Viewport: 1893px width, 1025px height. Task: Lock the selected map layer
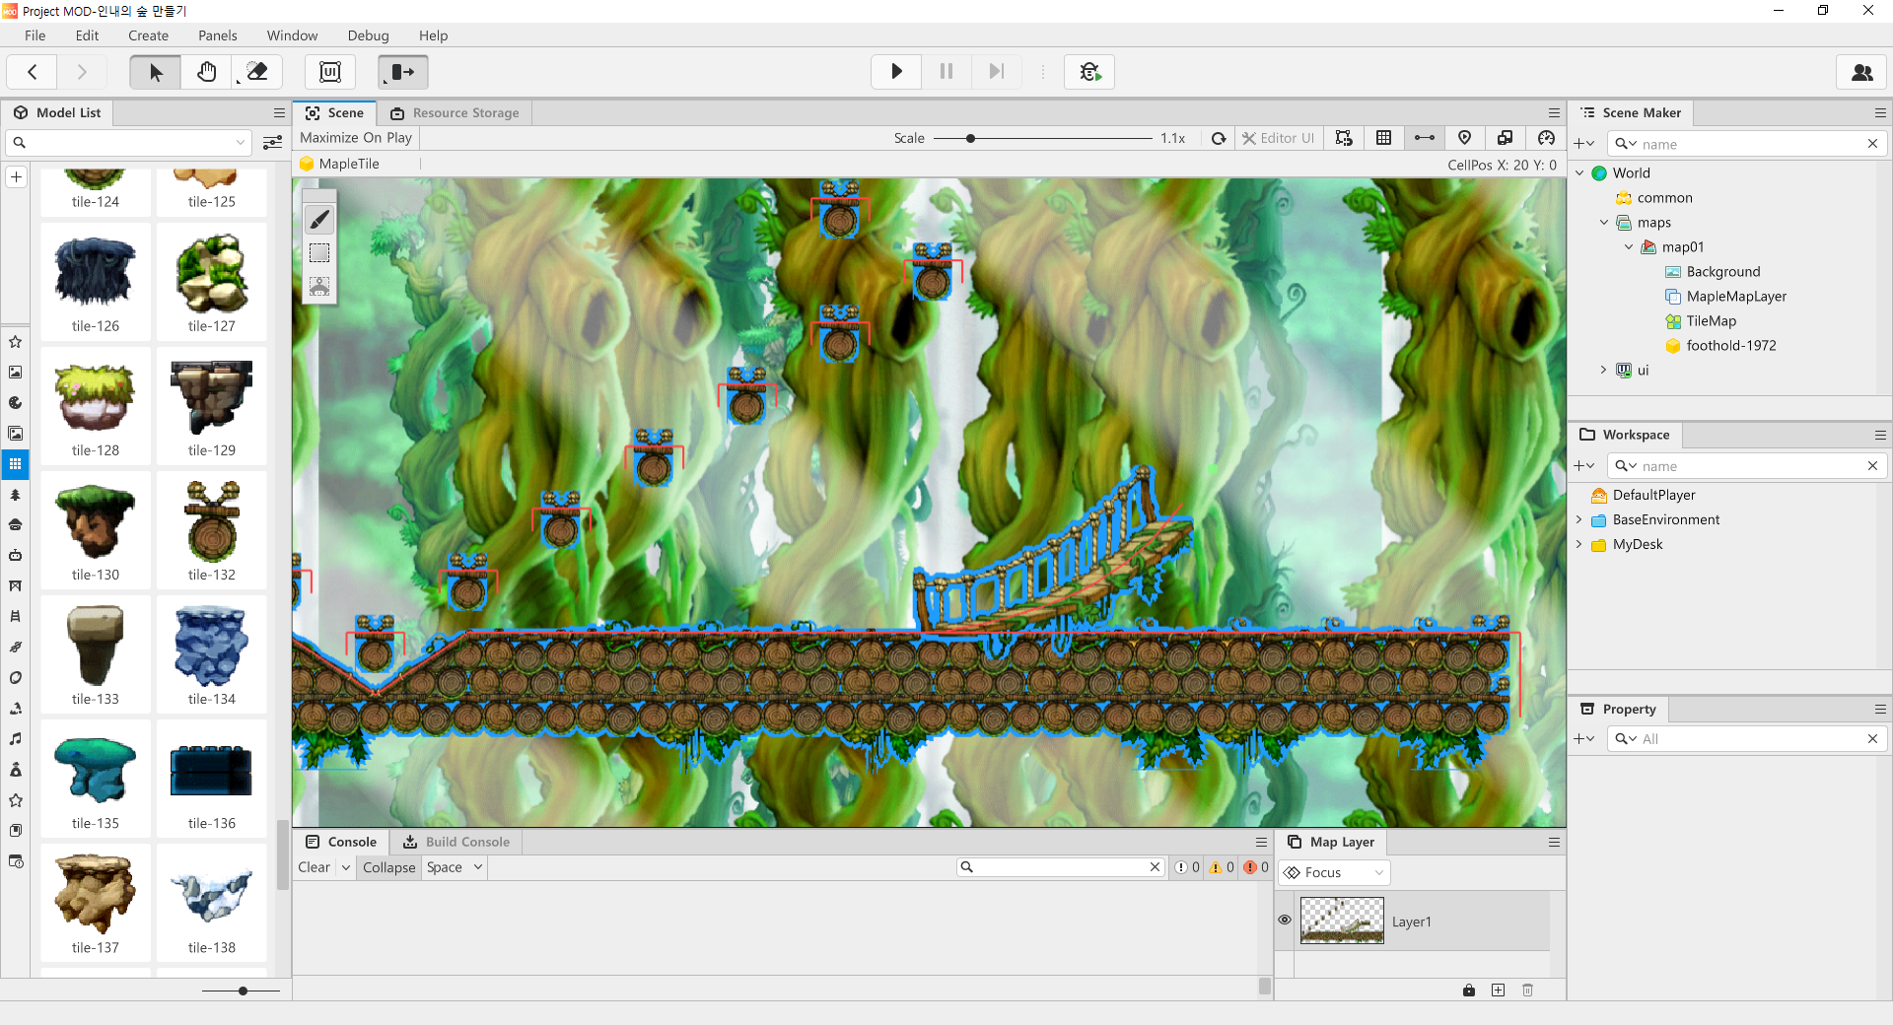(x=1469, y=991)
